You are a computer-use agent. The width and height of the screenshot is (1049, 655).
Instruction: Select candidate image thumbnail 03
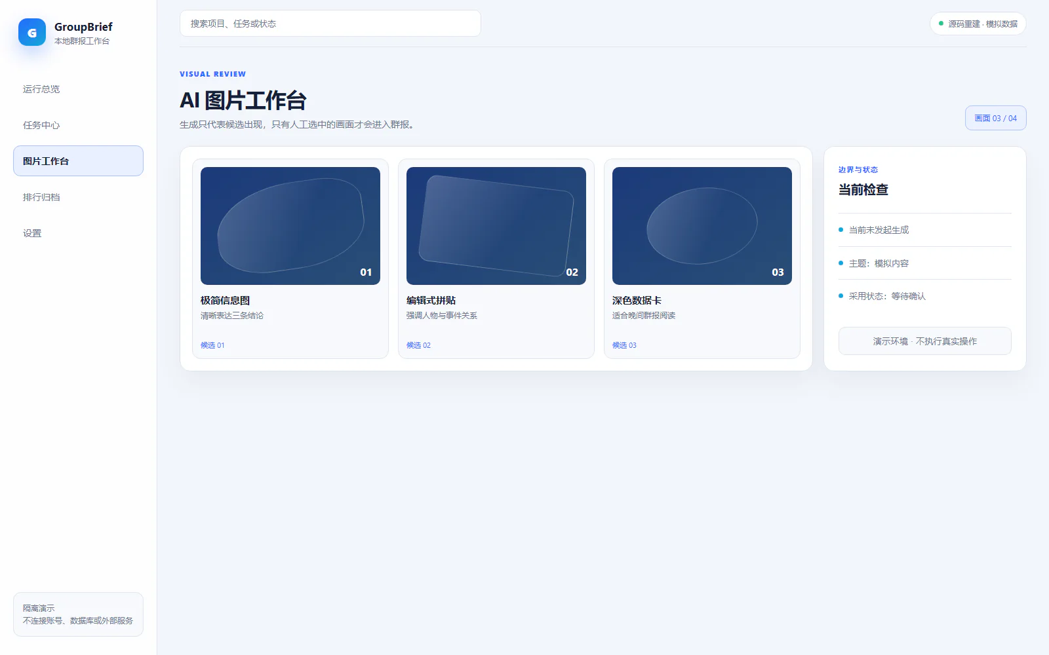(702, 226)
